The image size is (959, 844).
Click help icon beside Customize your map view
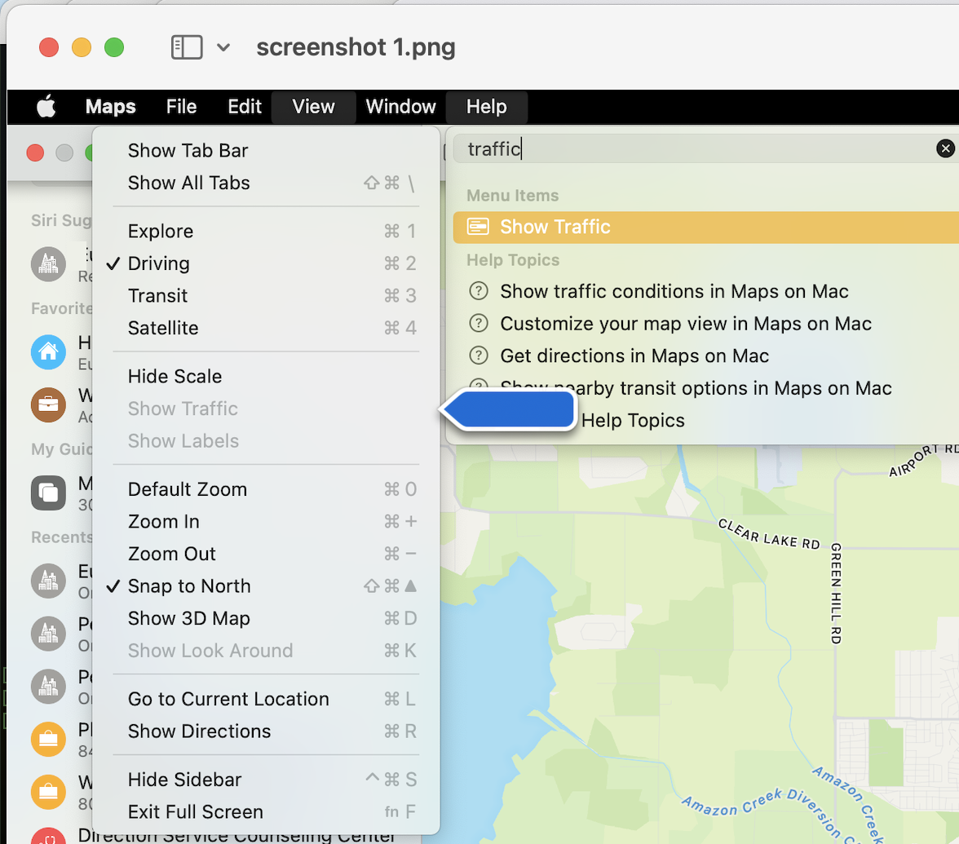pyautogui.click(x=478, y=323)
